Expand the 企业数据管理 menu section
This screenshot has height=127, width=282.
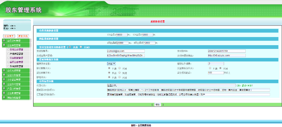click(16, 93)
